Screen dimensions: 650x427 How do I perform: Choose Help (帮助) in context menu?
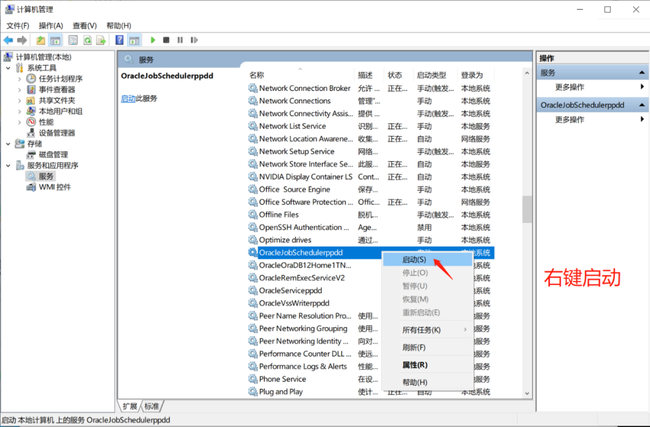point(428,382)
